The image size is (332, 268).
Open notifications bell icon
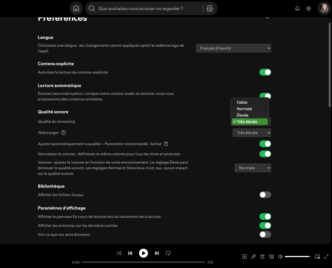(297, 8)
